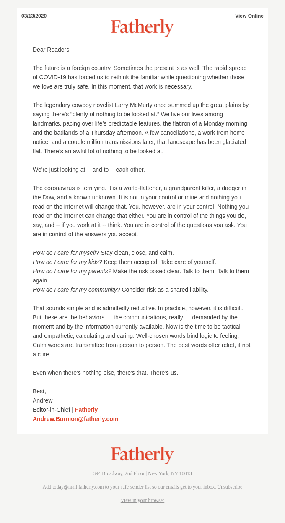Open the red Fatherly link in the signature
This screenshot has width=285, height=523.
pos(86,410)
